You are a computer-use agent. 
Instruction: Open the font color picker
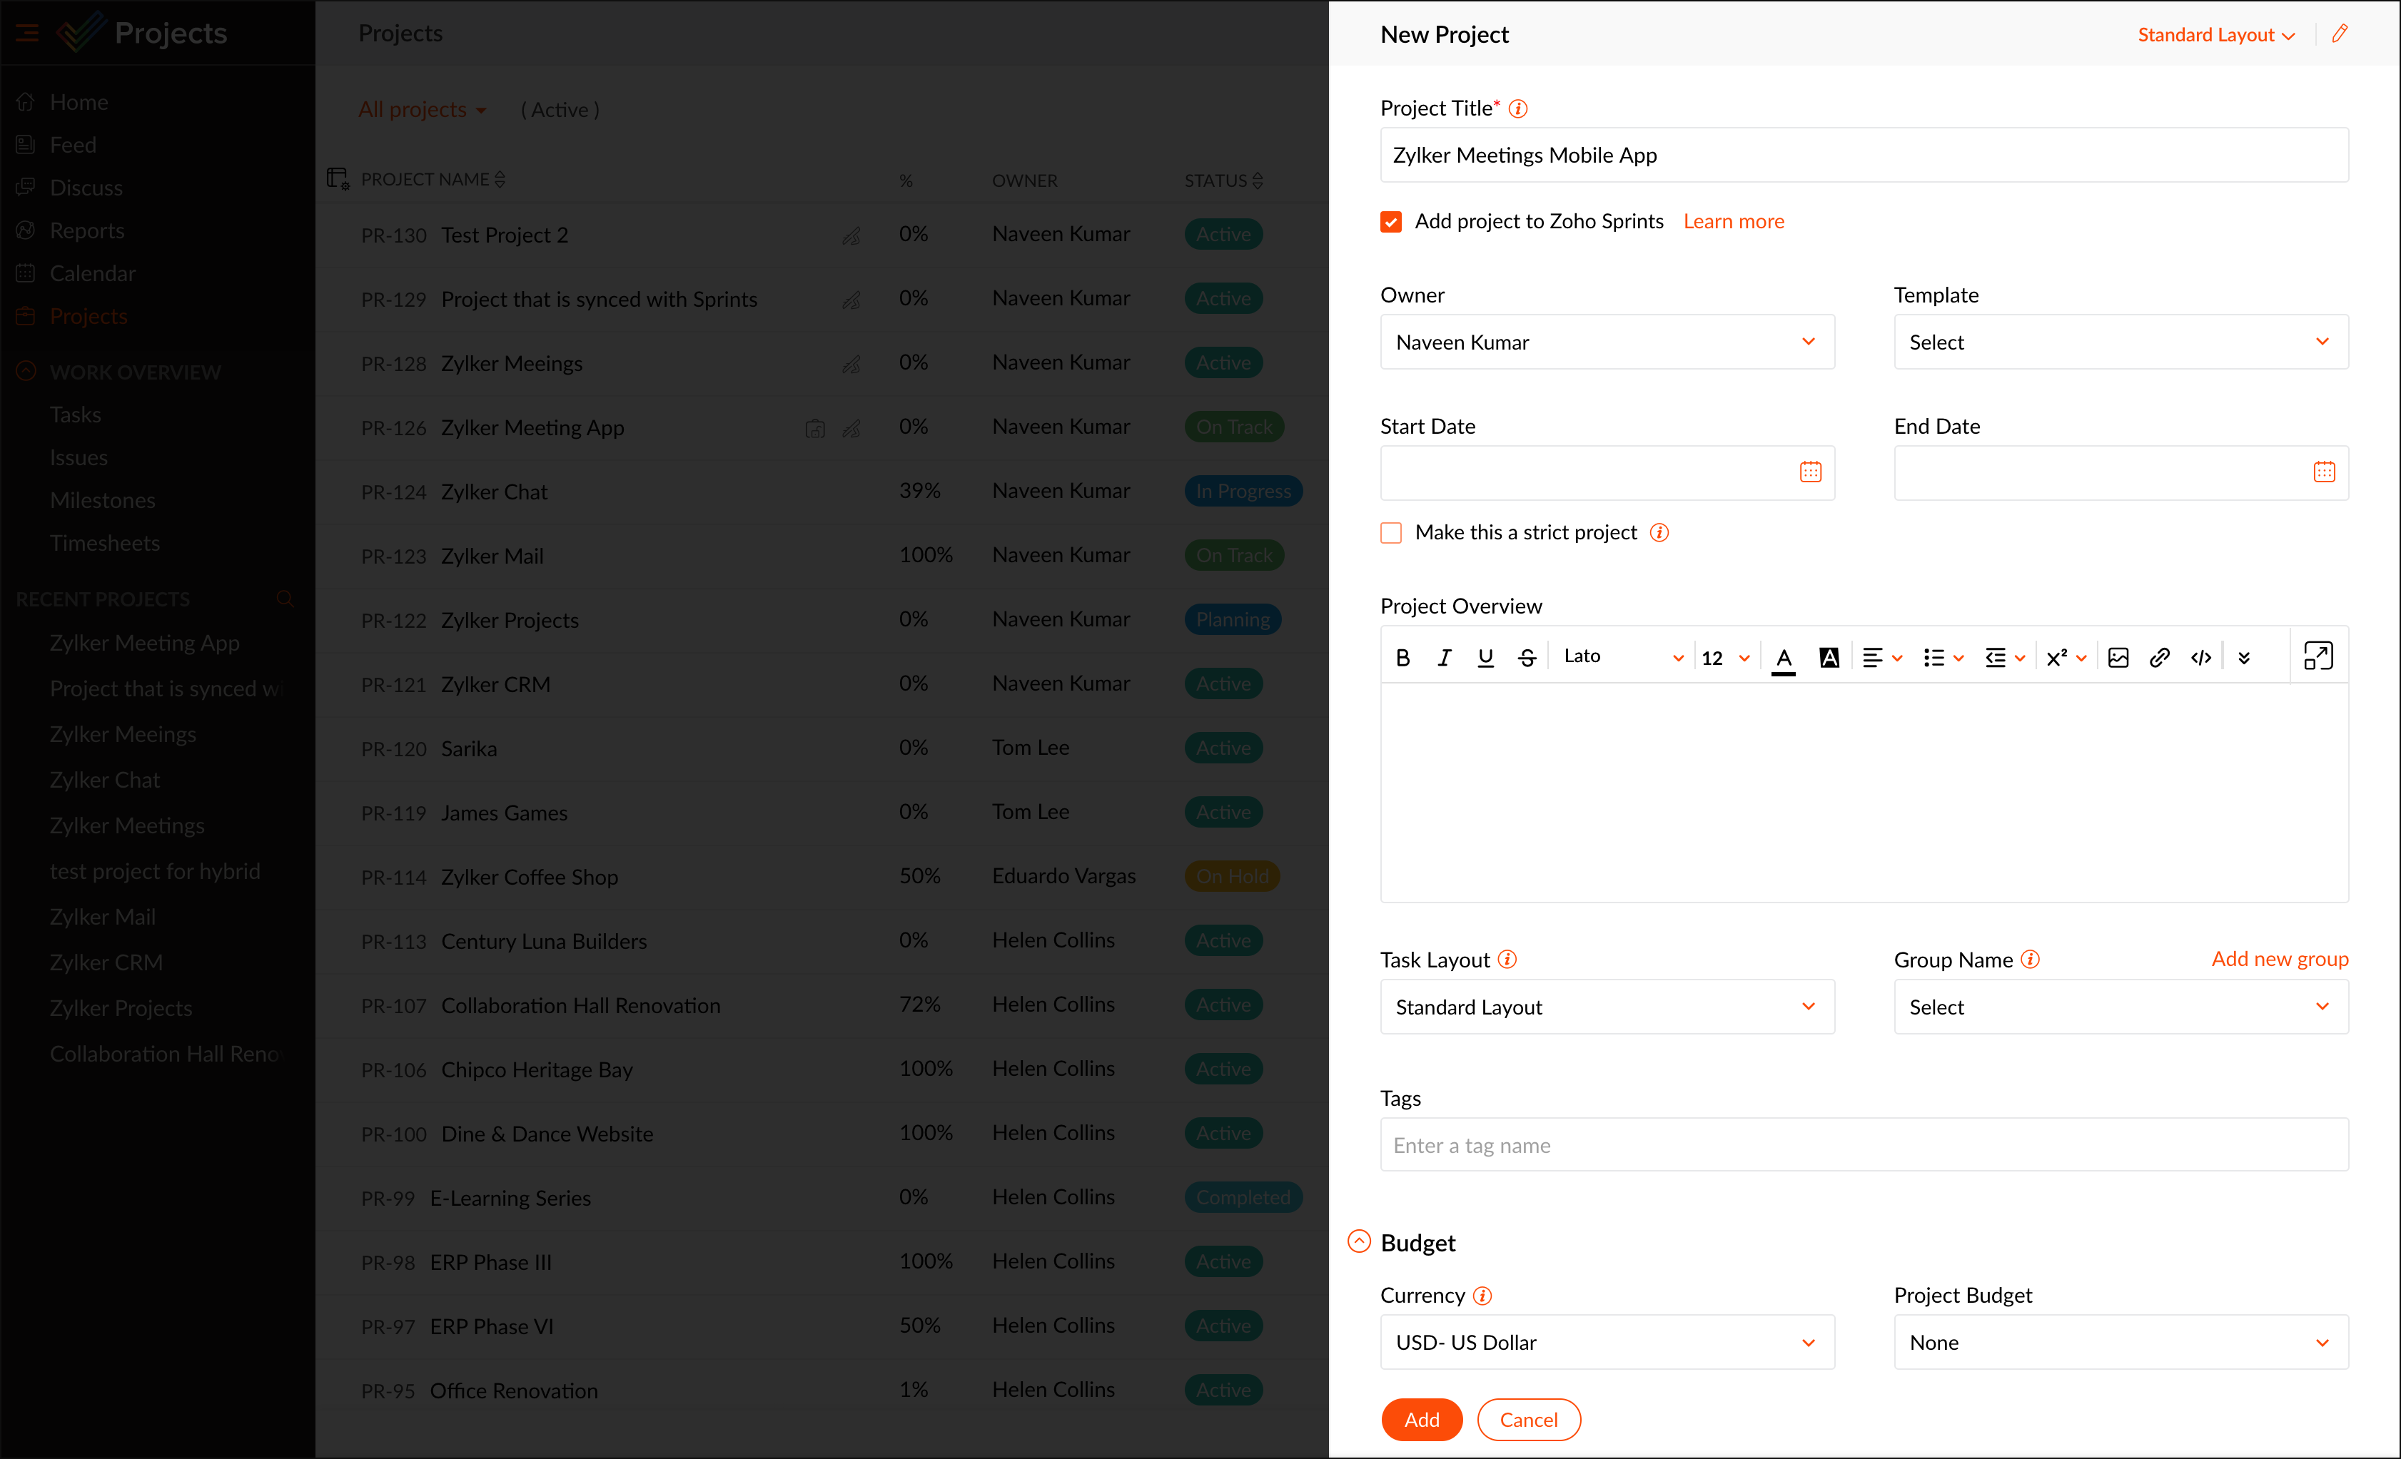tap(1783, 657)
